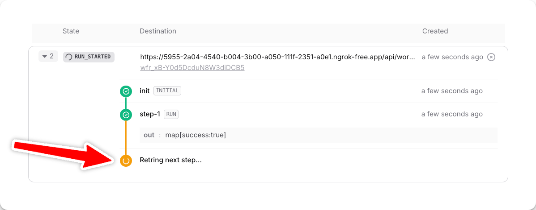This screenshot has width=536, height=210.
Task: Select the init step name
Action: coord(145,91)
